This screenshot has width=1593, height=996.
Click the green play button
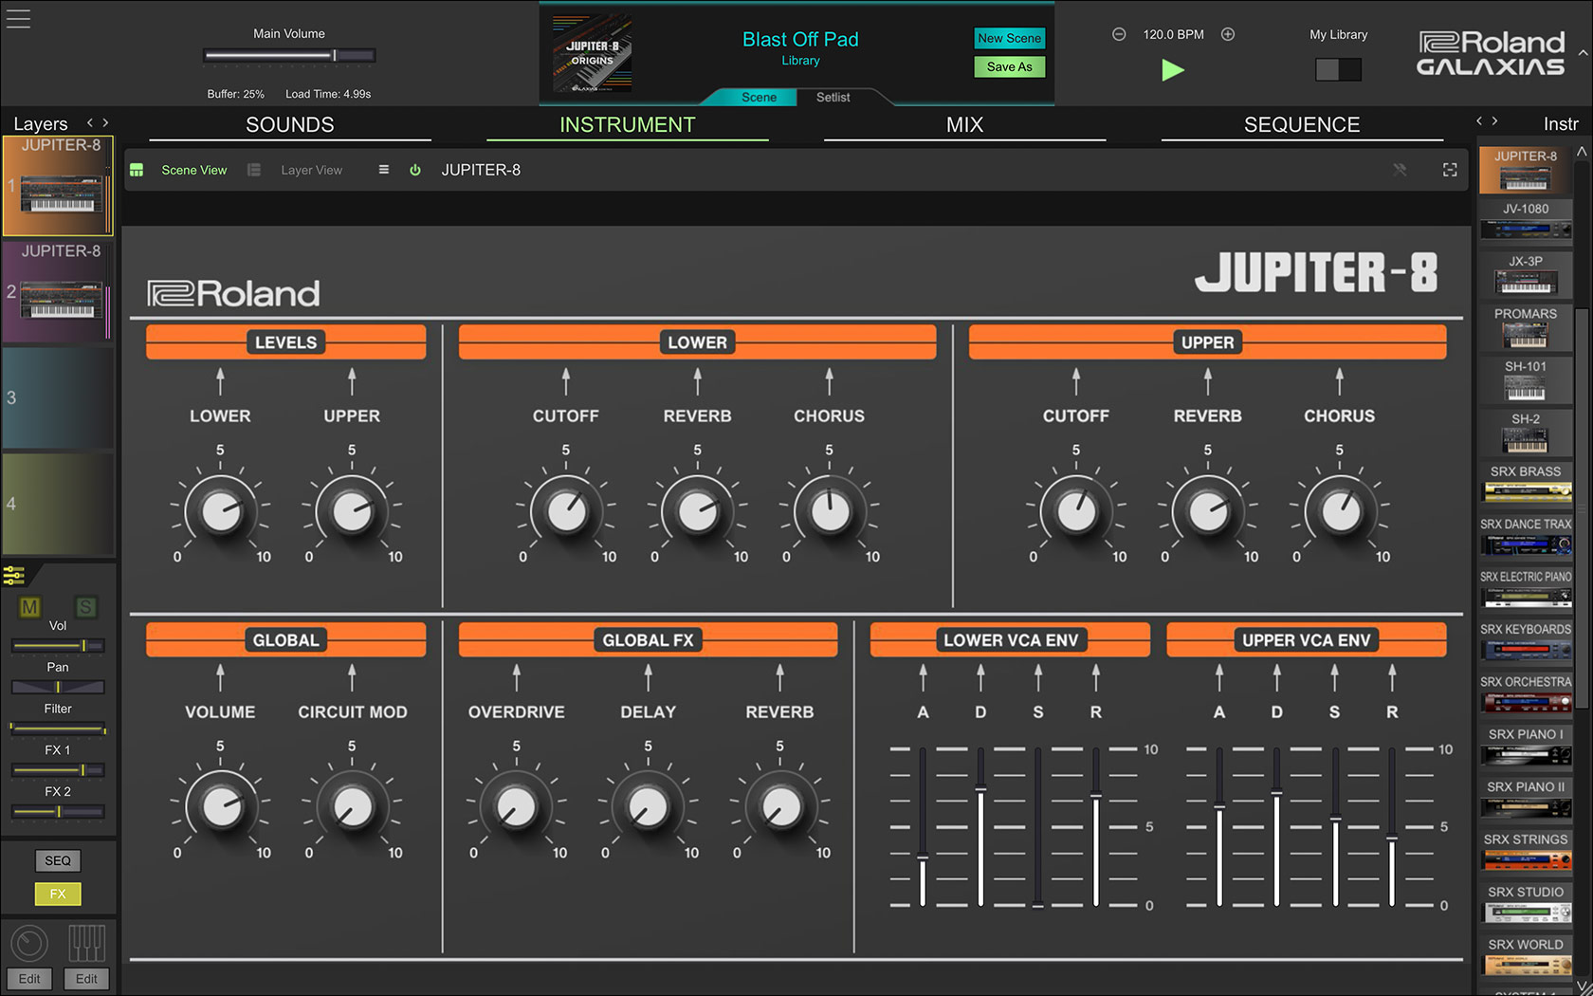pos(1173,69)
